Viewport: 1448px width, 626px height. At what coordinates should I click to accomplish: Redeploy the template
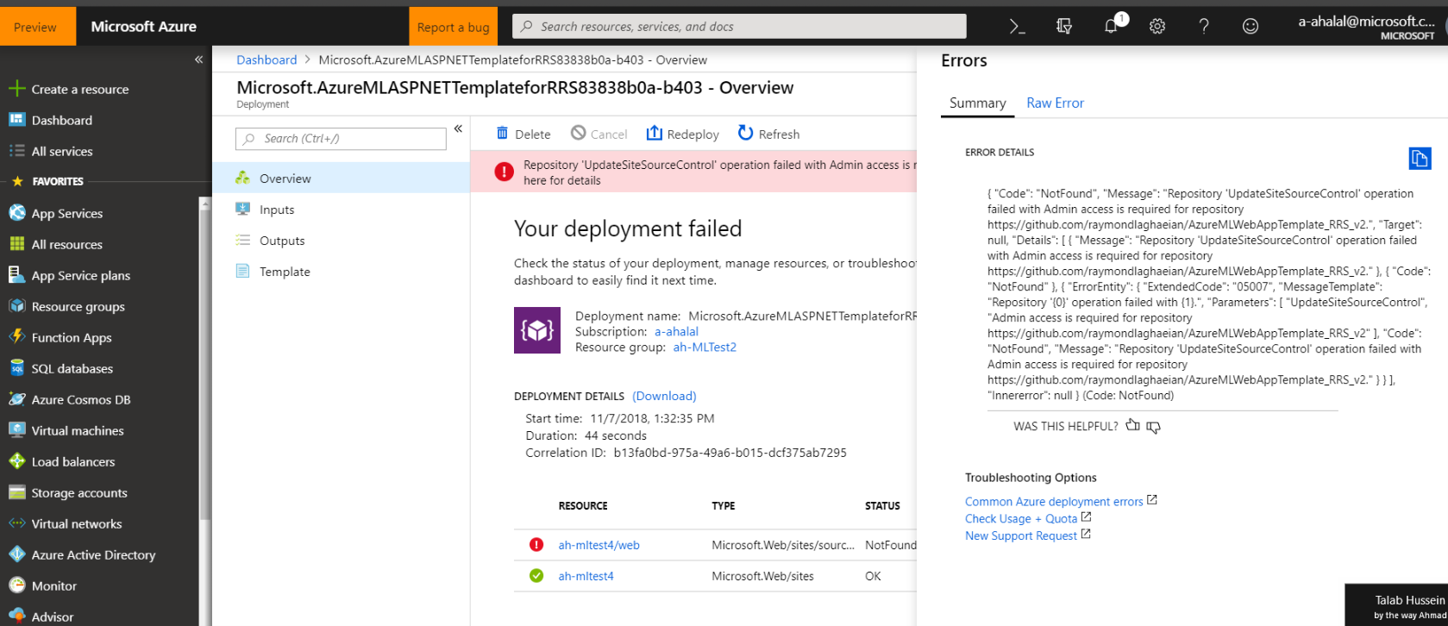coord(682,134)
